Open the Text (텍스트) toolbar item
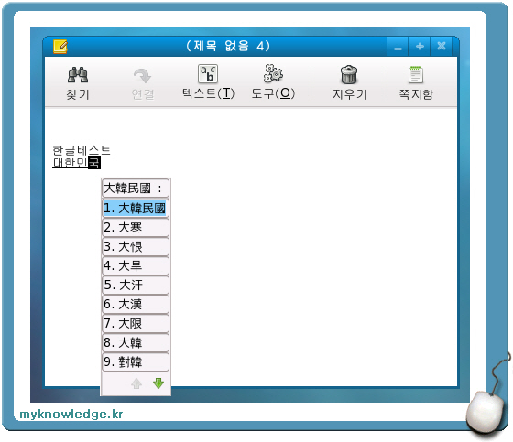Screen dimensions: 513x442 pyautogui.click(x=209, y=82)
